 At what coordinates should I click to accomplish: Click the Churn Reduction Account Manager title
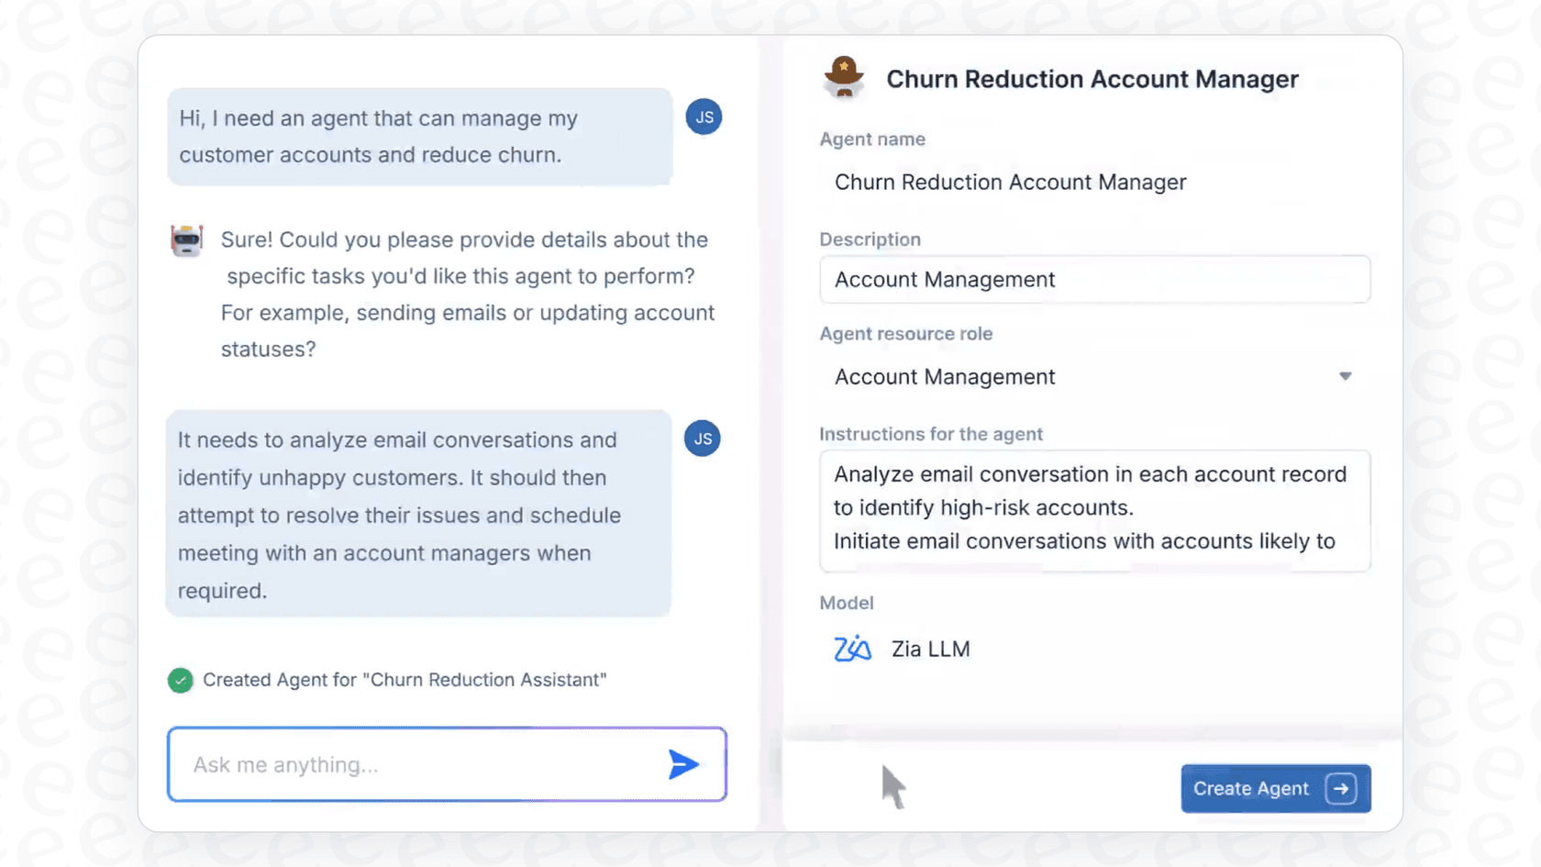tap(1092, 79)
